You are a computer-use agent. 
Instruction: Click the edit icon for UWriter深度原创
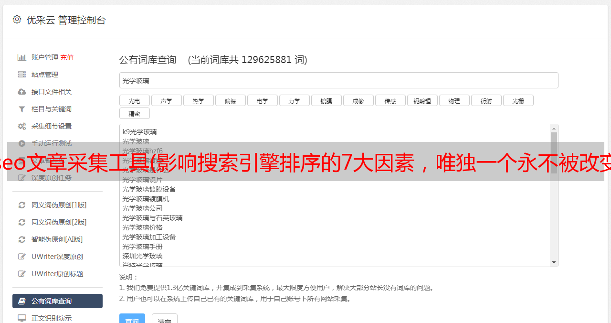(21, 257)
